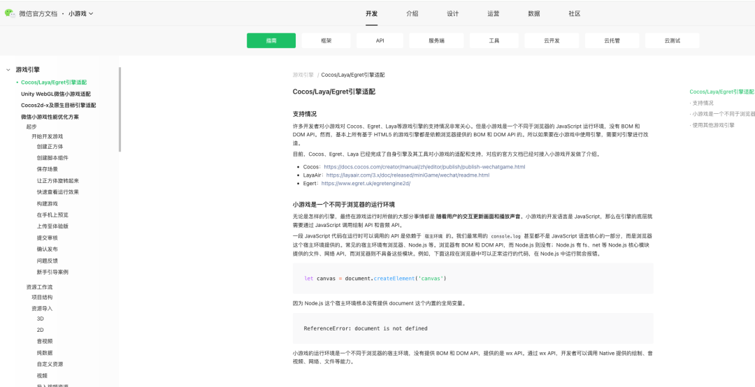This screenshot has width=755, height=387.
Task: Open 新手引导案例 sidebar entry
Action: coord(52,272)
